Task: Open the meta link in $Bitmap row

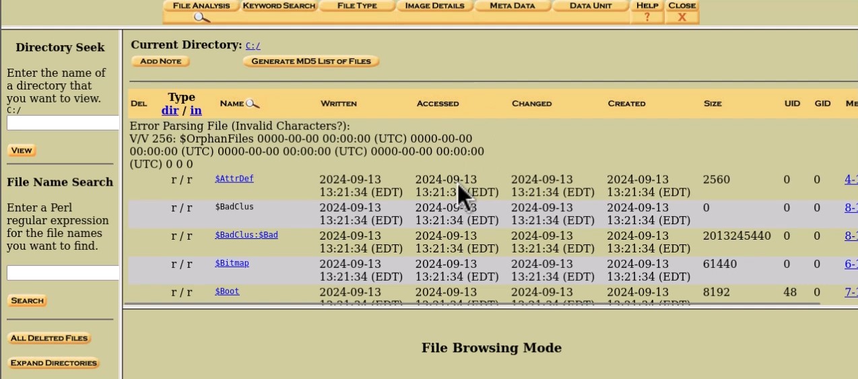Action: (x=851, y=264)
